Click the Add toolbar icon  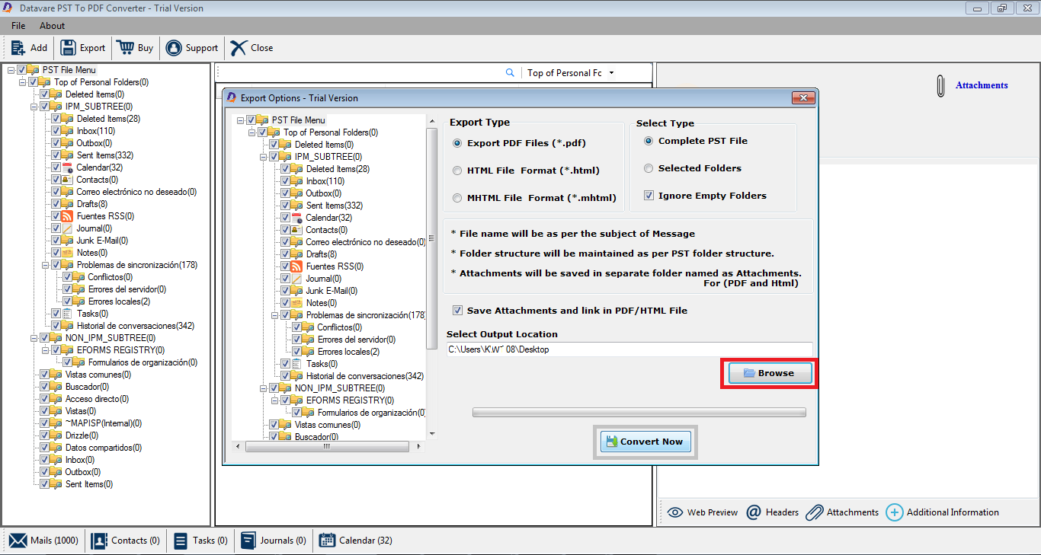pos(18,47)
